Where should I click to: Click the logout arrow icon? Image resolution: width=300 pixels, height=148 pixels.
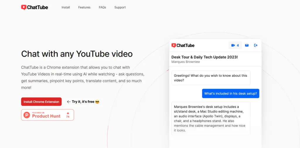point(255,45)
